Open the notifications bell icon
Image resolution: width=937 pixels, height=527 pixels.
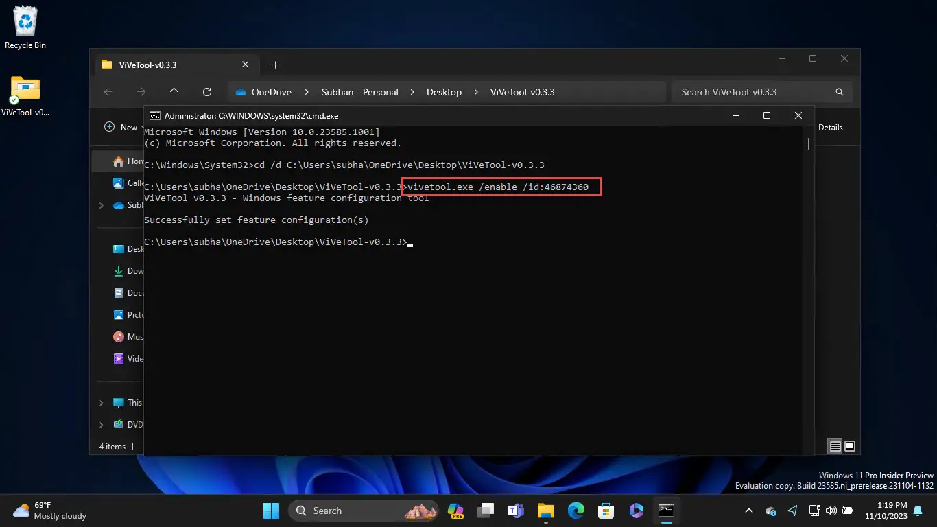click(918, 511)
